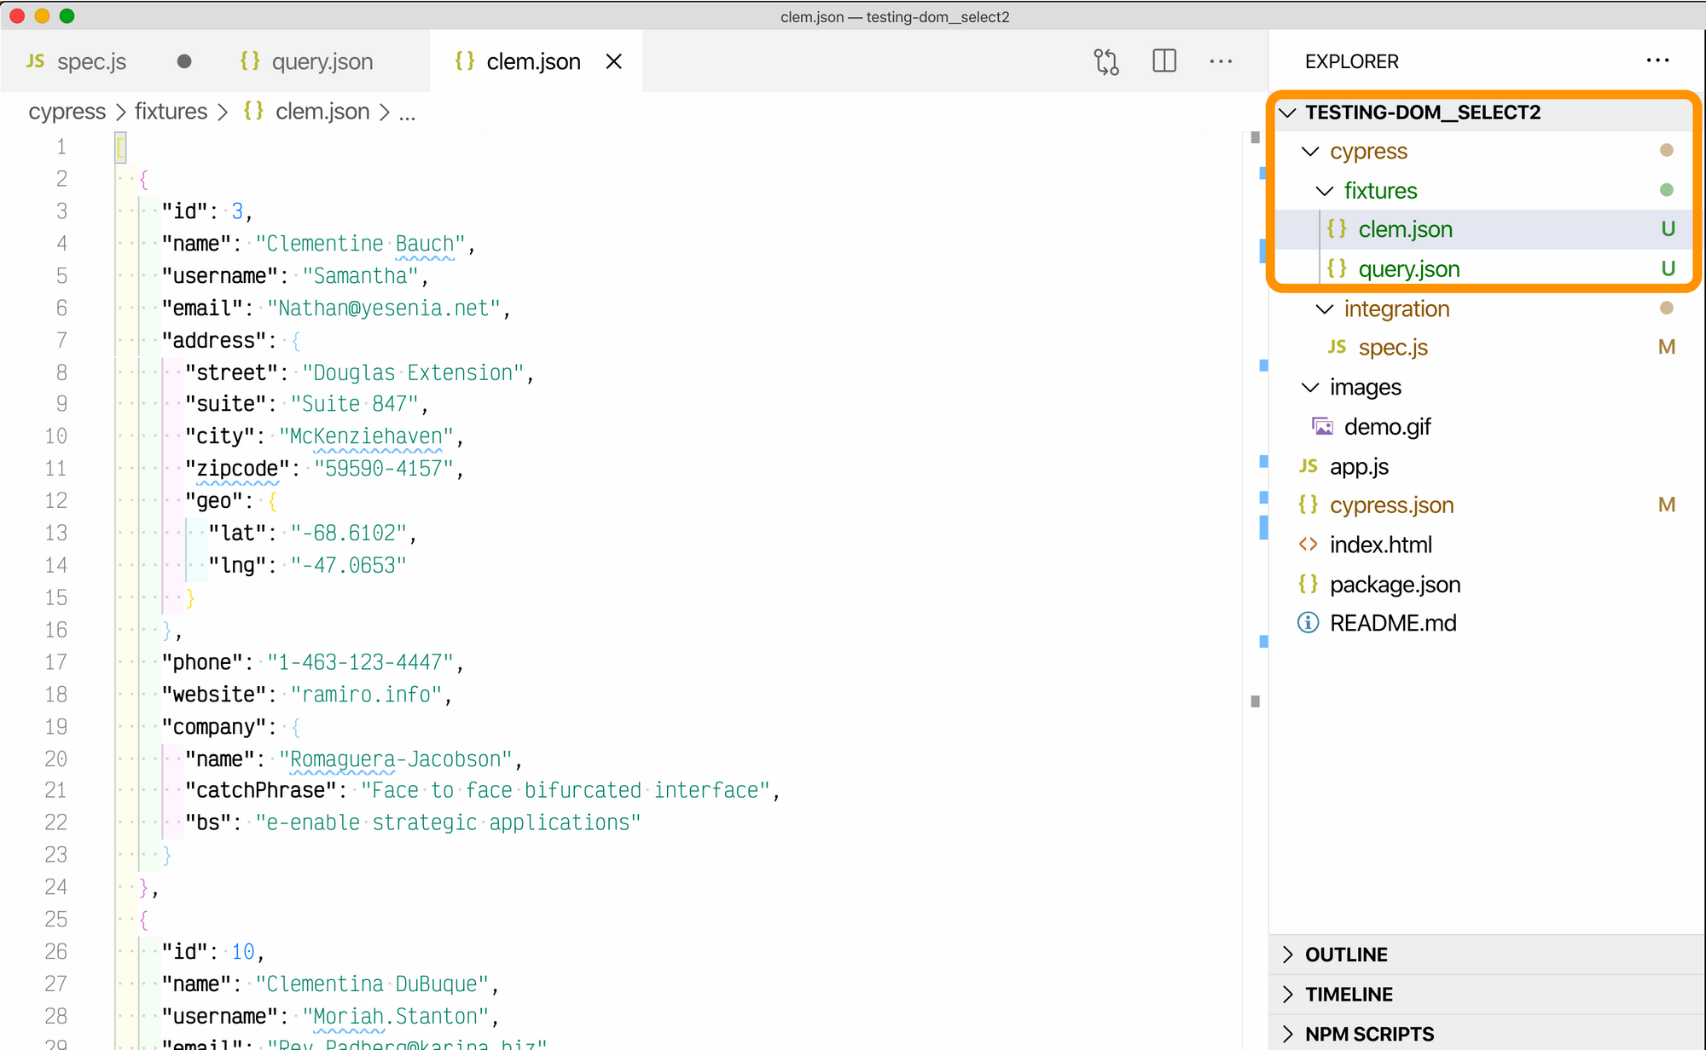Expand the OUTLINE section
Viewport: 1706px width, 1050px height.
1346,955
